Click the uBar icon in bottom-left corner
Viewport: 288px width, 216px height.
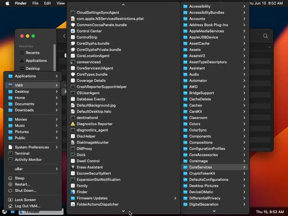pyautogui.click(x=4, y=211)
